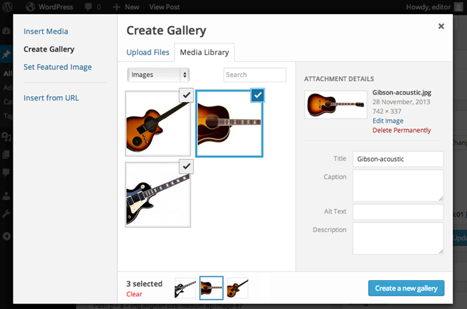Click Create a new gallery button
This screenshot has height=309, width=467.
[x=406, y=288]
